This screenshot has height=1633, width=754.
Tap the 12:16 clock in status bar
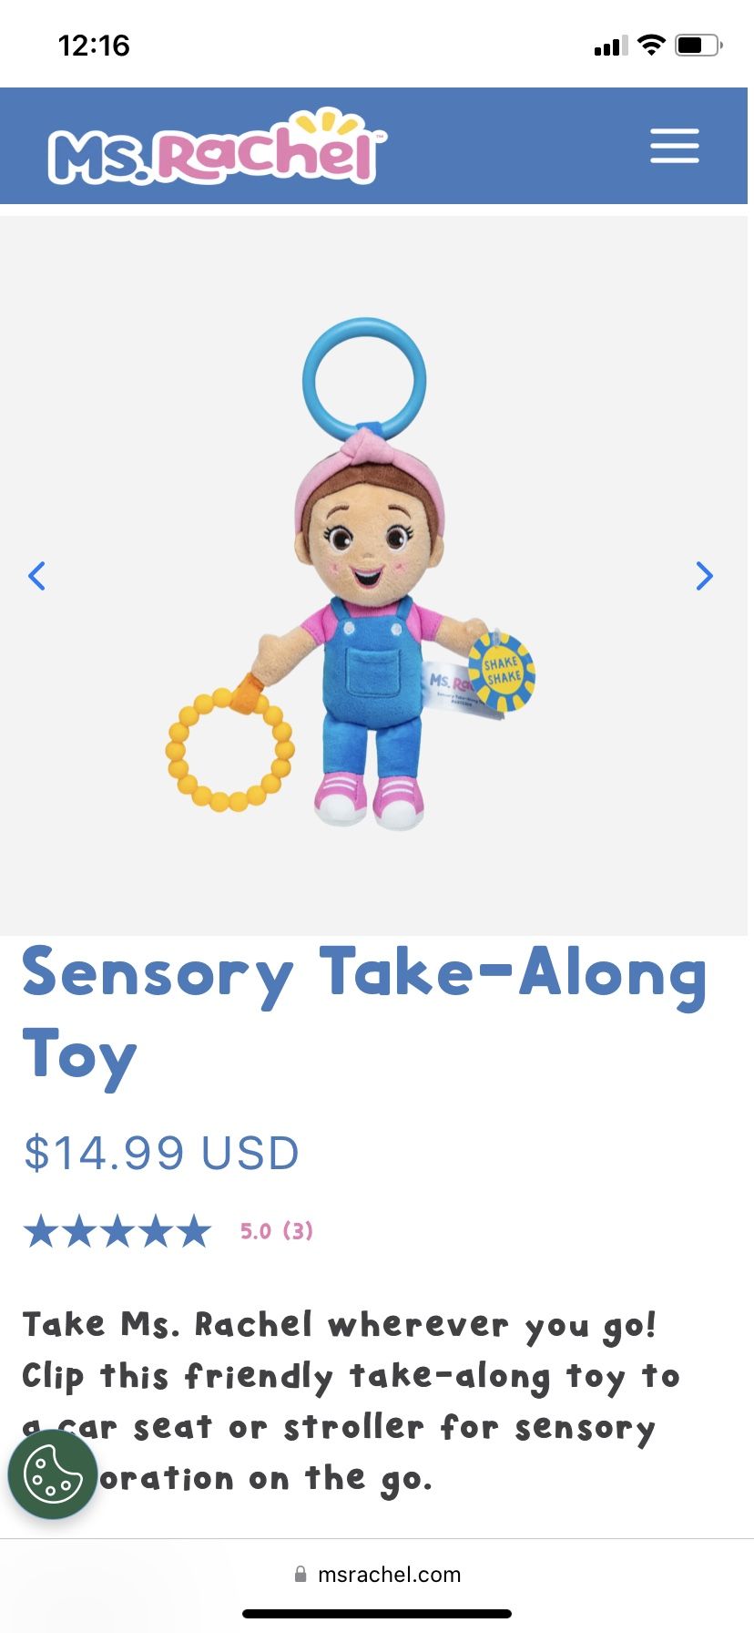[94, 45]
